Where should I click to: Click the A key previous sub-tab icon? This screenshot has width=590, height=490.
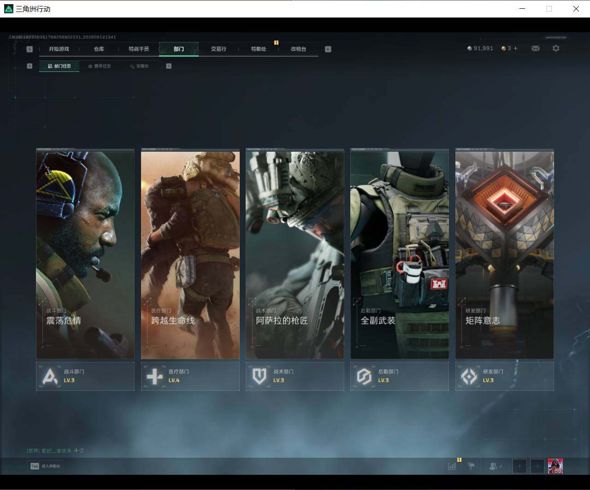[29, 66]
